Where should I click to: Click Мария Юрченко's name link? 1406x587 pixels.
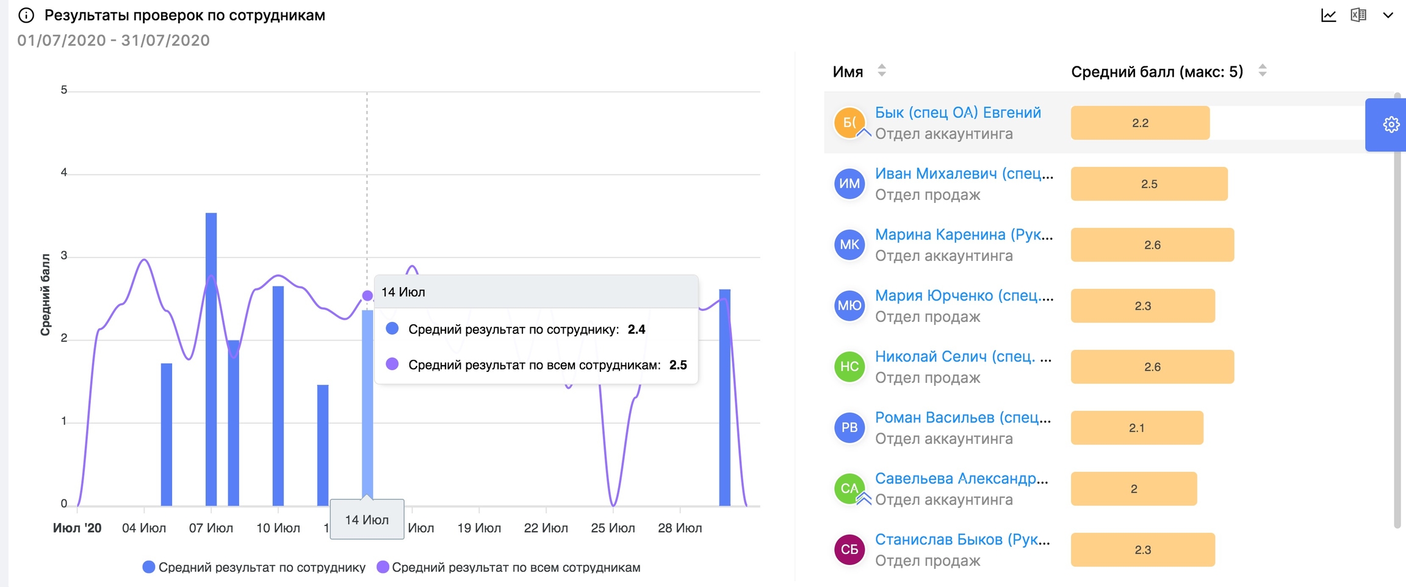pos(964,296)
